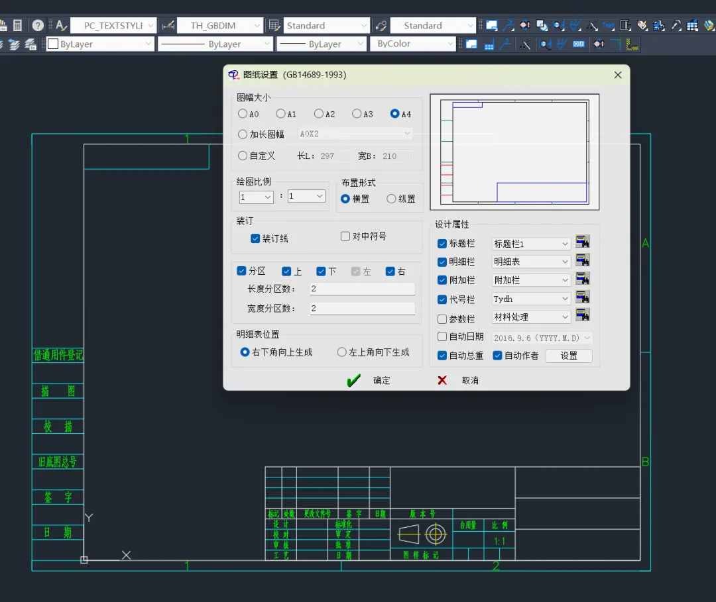Click the browse icon beside 参数栏 dropdown
The image size is (716, 602).
(x=583, y=316)
